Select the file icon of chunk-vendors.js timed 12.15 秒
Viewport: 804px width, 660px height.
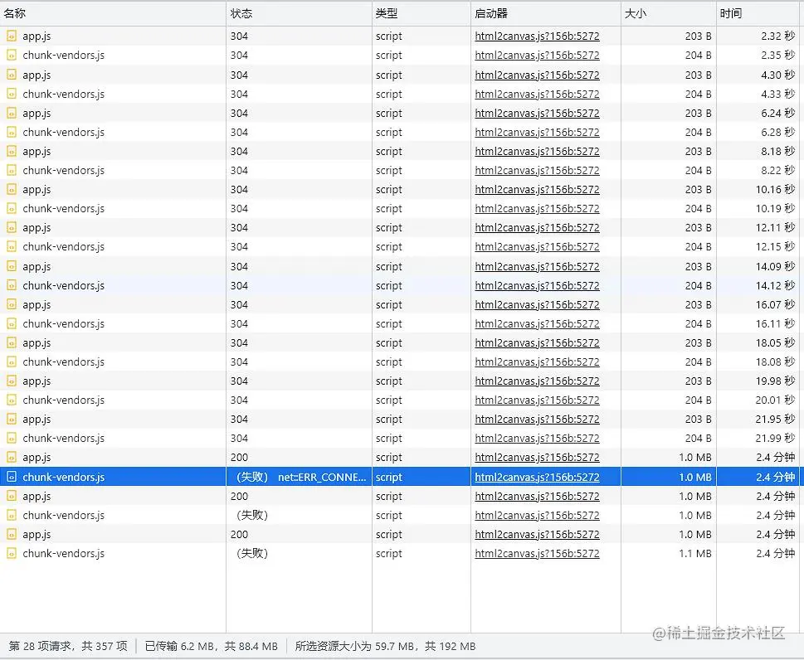coord(12,246)
